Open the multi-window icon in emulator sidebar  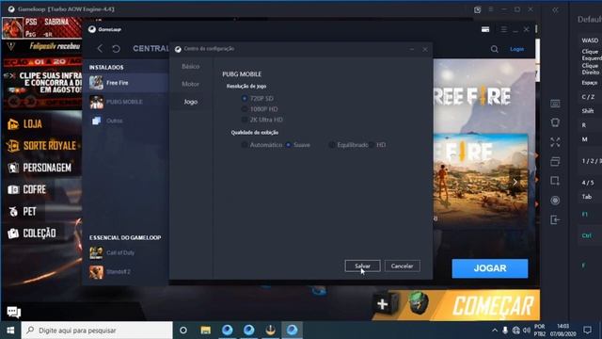[555, 161]
